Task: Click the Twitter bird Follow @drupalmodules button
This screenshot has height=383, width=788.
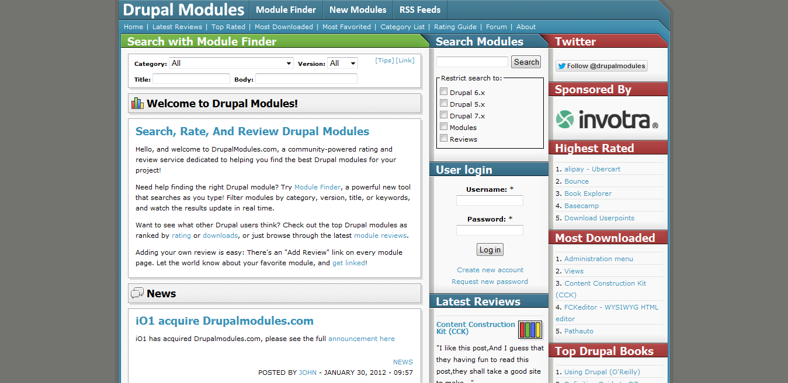Action: click(x=601, y=66)
